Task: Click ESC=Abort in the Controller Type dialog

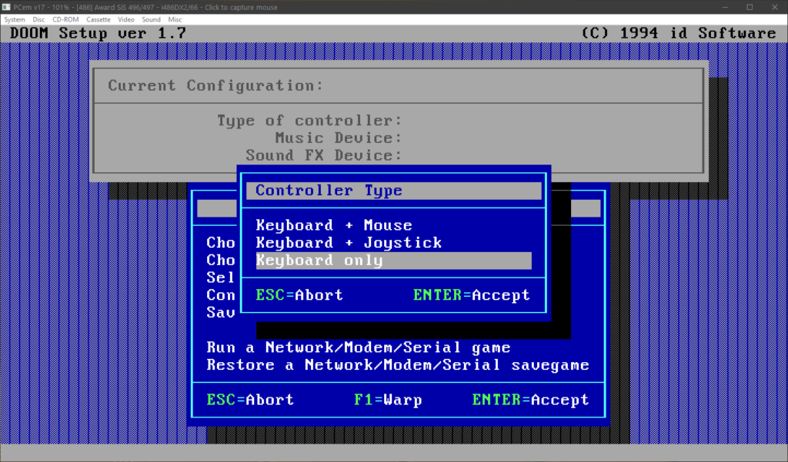Action: 299,295
